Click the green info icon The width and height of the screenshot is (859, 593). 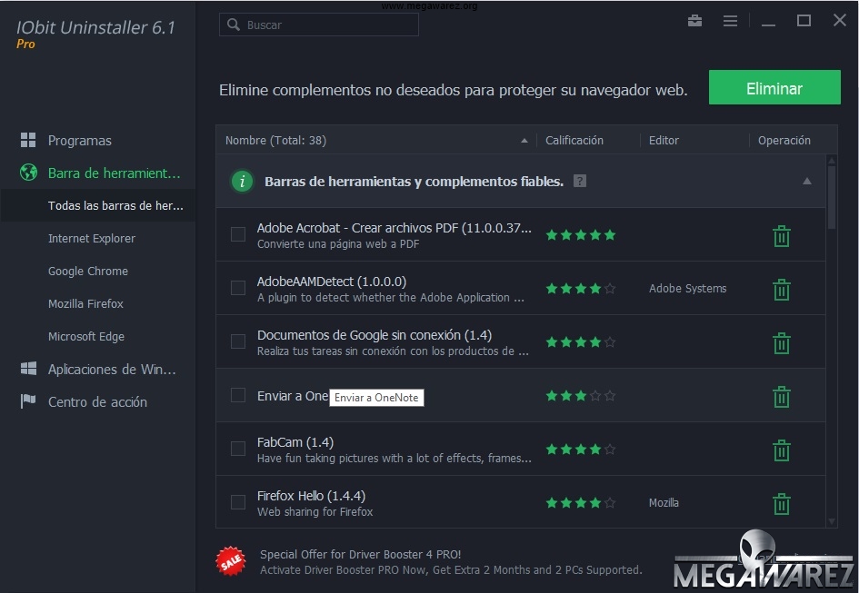pos(242,182)
